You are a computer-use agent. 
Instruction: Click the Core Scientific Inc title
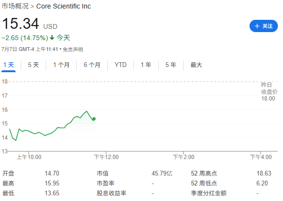[x=64, y=6]
